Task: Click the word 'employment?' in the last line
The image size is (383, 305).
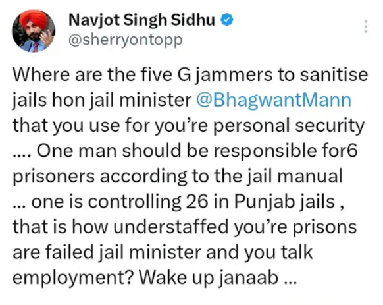Action: point(73,278)
